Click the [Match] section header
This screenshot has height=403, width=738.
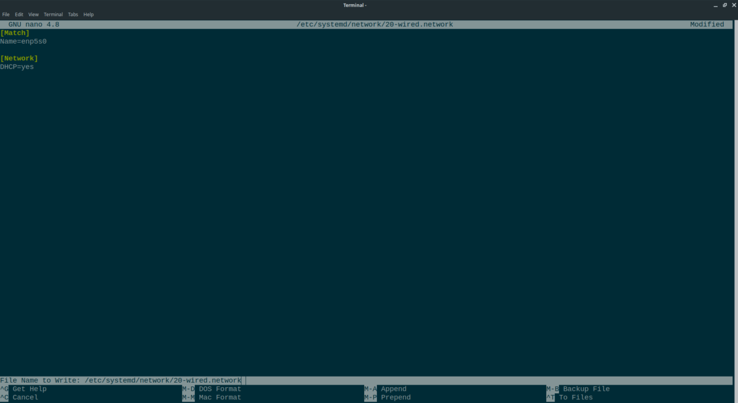tap(15, 33)
